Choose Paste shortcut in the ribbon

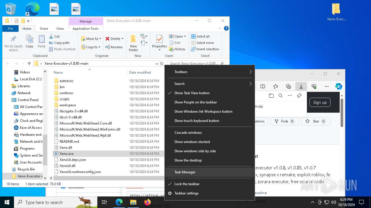62,49
